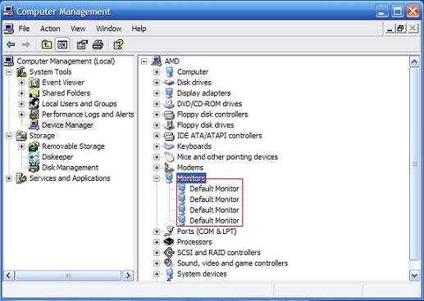This screenshot has height=301, width=424.
Task: Select the Disk Management tree item
Action: point(70,168)
